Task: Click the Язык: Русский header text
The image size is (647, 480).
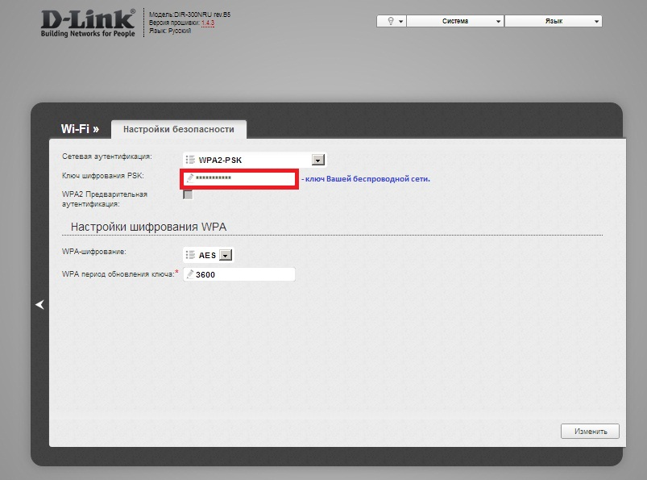Action: (170, 31)
